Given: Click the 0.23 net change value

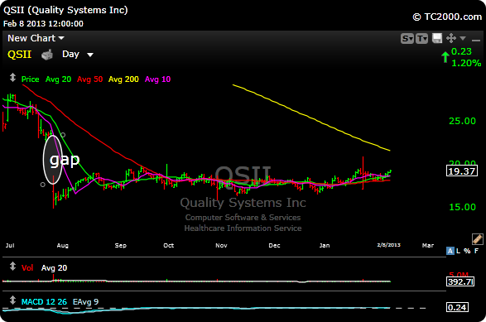Looking at the screenshot, I should coord(461,51).
